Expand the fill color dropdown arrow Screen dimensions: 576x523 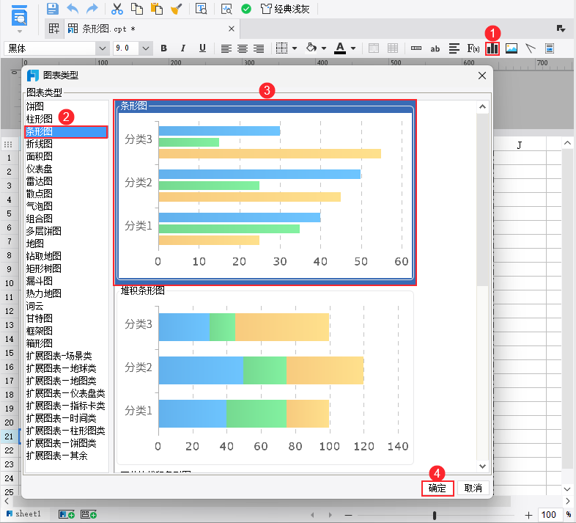(x=324, y=48)
